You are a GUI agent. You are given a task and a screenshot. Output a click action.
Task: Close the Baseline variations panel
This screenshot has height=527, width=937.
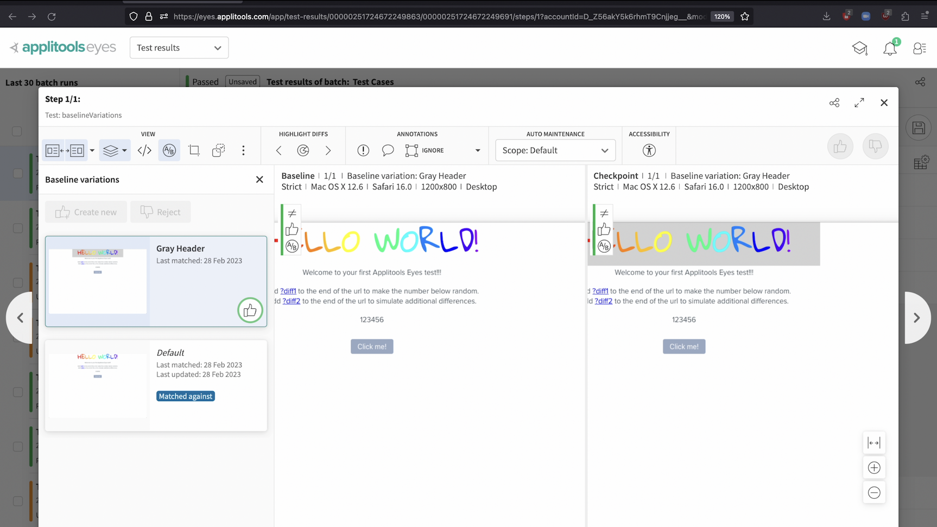(259, 180)
